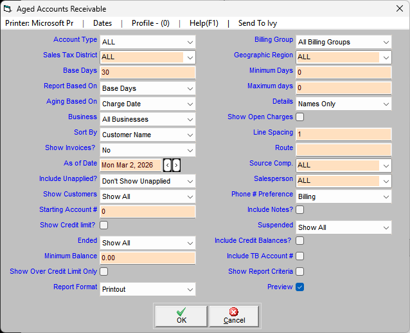This screenshot has width=410, height=333.
Task: Toggle the Include Notes? checkbox
Action: click(x=299, y=210)
